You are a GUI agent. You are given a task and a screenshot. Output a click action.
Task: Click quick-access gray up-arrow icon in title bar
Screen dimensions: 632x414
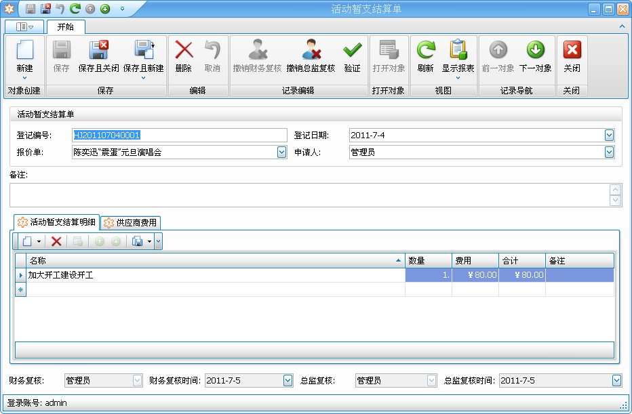[90, 9]
